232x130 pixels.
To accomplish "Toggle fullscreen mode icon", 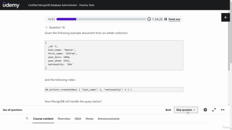I will (x=214, y=110).
